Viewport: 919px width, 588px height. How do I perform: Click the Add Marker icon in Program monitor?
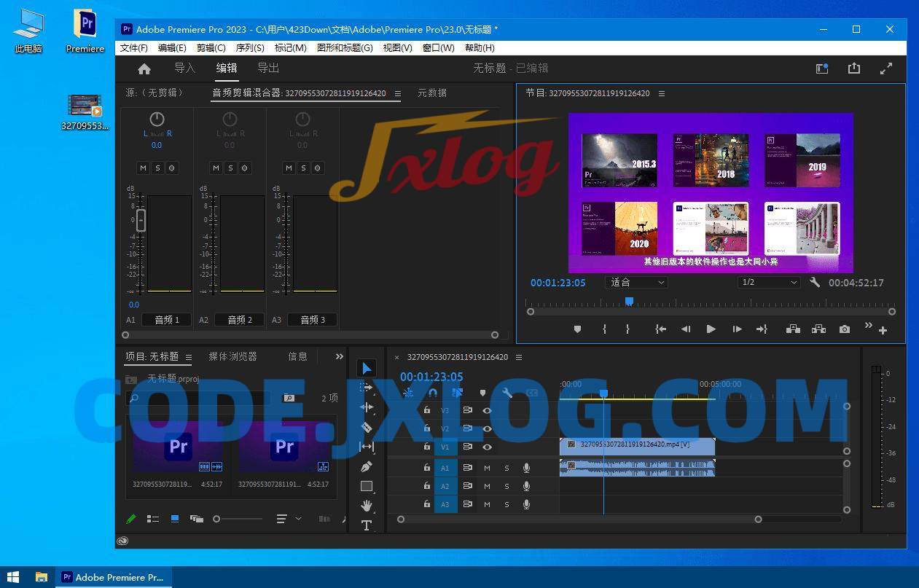coord(578,329)
